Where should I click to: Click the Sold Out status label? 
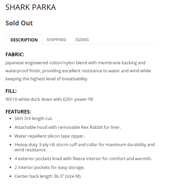click(x=19, y=23)
